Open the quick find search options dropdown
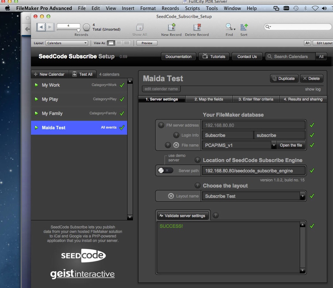The image size is (333, 288). [x=268, y=27]
